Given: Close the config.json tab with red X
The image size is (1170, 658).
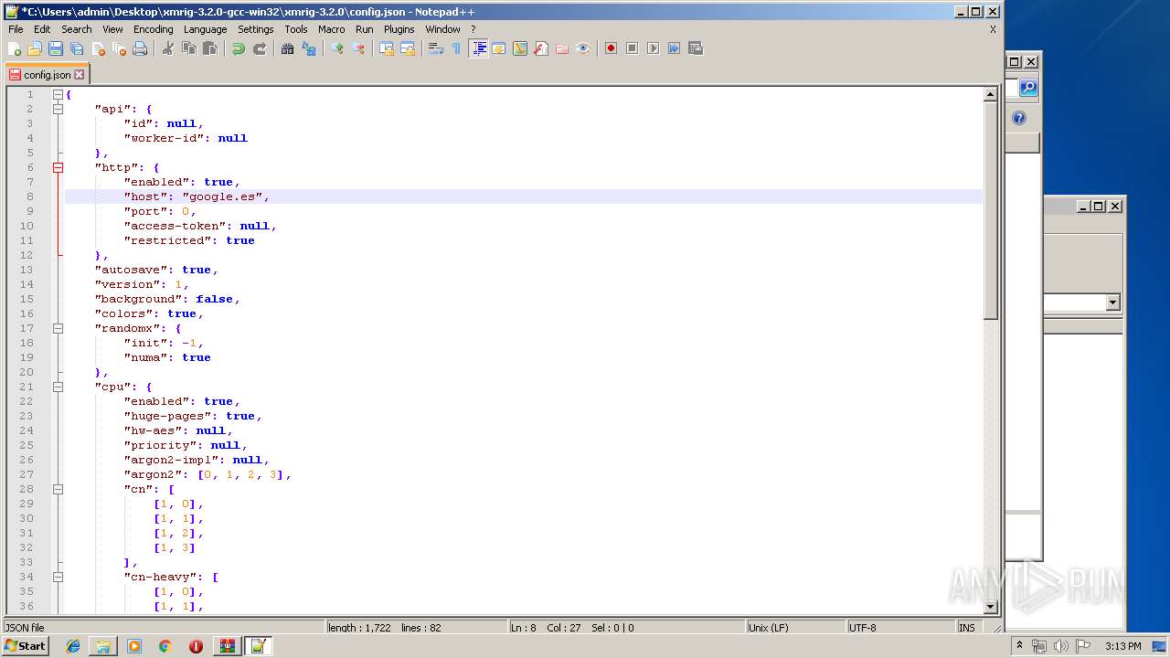Looking at the screenshot, I should coord(80,75).
